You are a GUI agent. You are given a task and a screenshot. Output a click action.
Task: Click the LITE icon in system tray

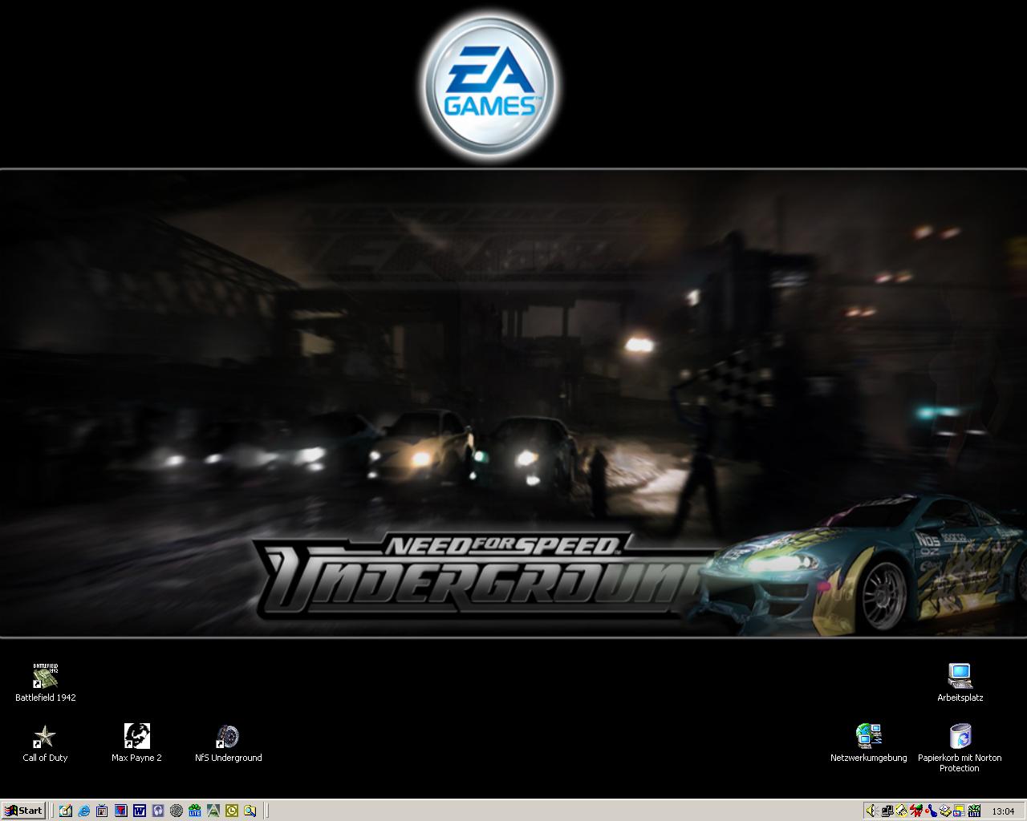(x=974, y=811)
